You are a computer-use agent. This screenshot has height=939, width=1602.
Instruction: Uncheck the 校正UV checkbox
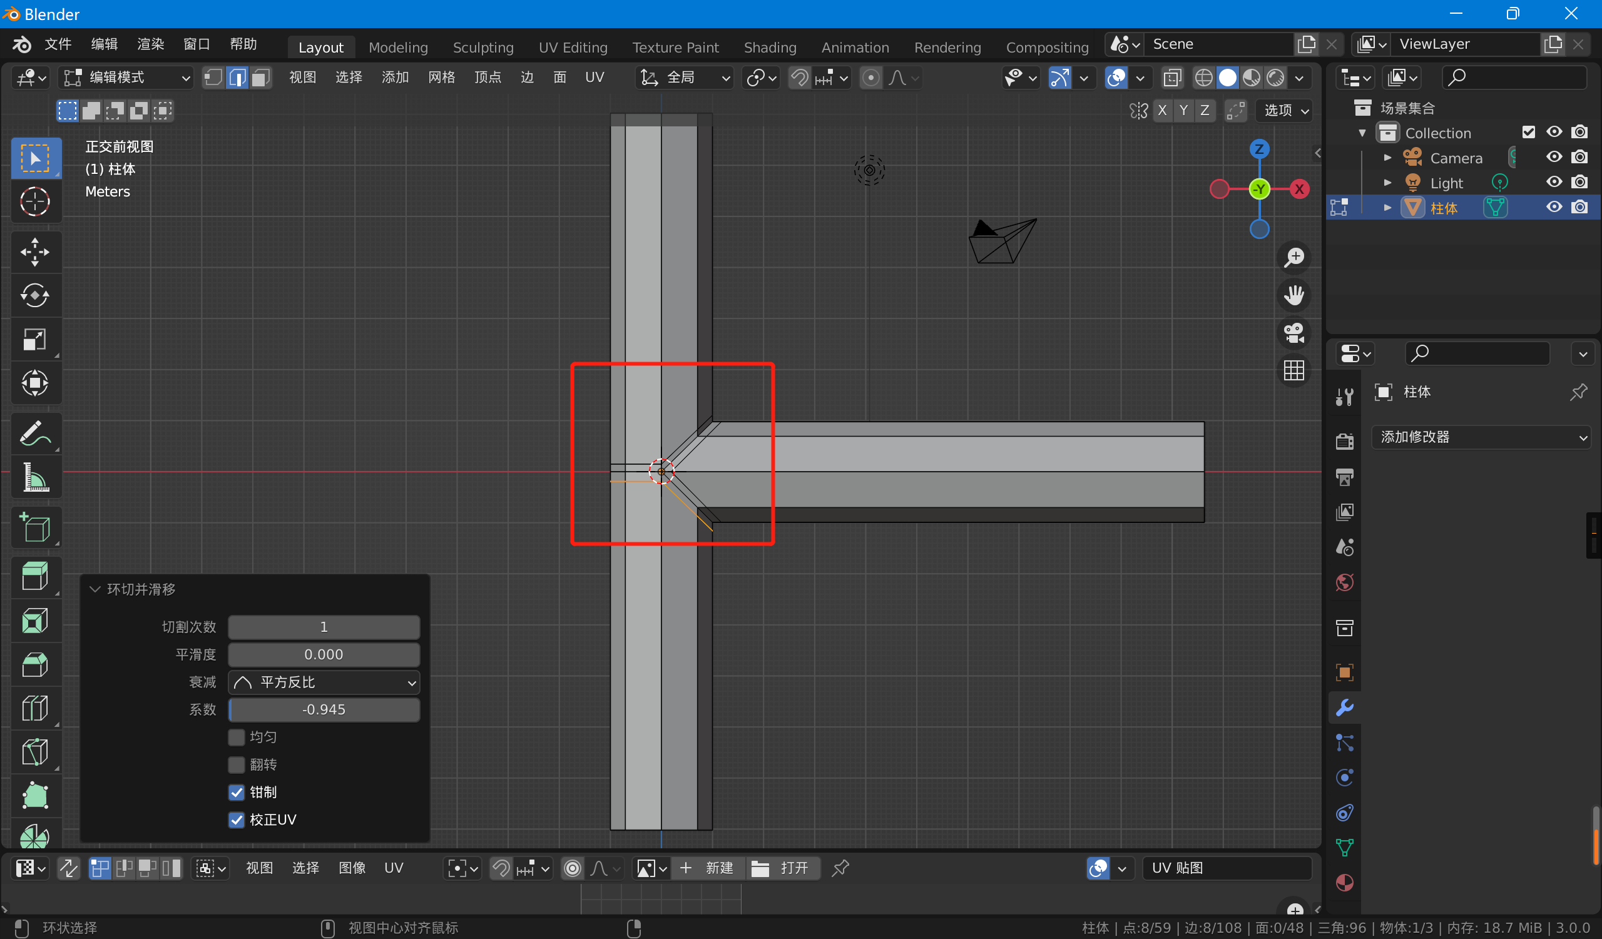(x=237, y=820)
